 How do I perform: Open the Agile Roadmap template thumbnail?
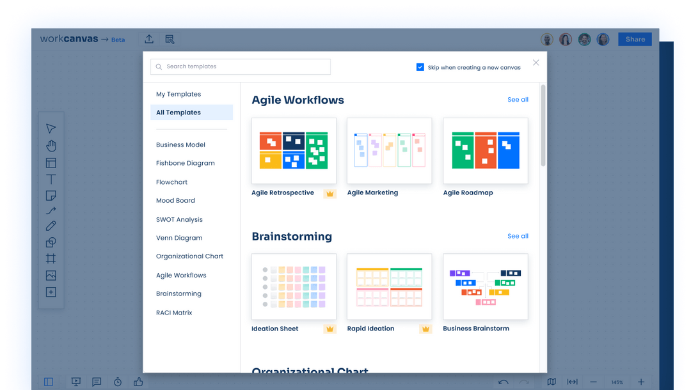click(x=485, y=150)
